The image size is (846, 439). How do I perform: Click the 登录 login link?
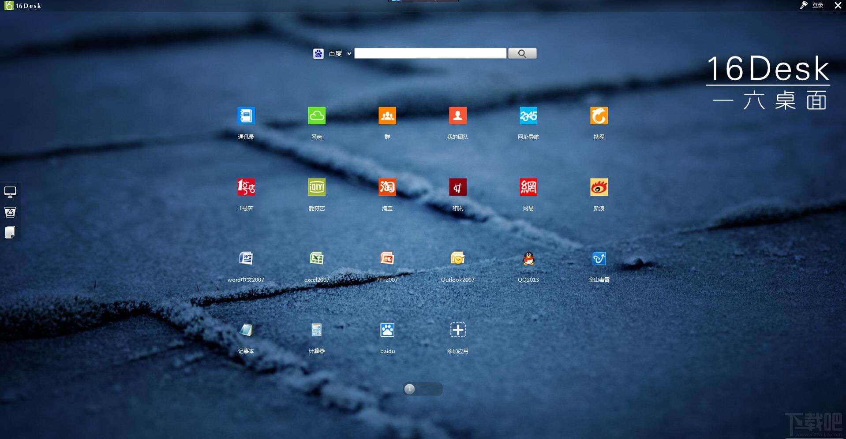tap(817, 5)
